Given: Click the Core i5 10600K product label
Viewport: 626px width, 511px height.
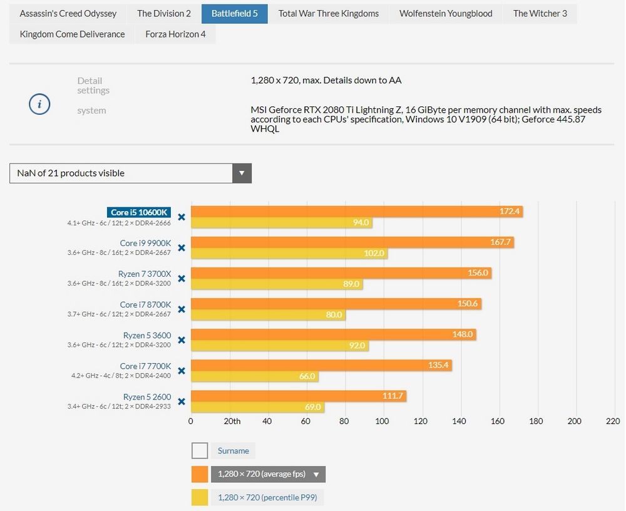Looking at the screenshot, I should coord(138,212).
